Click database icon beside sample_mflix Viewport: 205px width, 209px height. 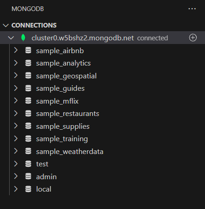tap(28, 101)
